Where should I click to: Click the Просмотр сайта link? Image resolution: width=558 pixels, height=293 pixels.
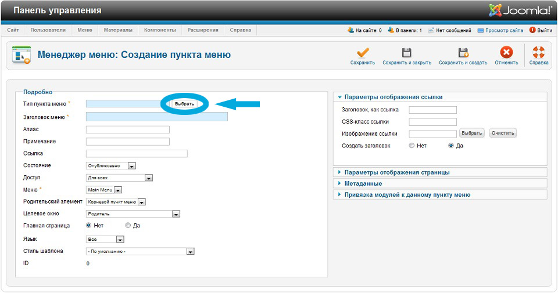504,30
